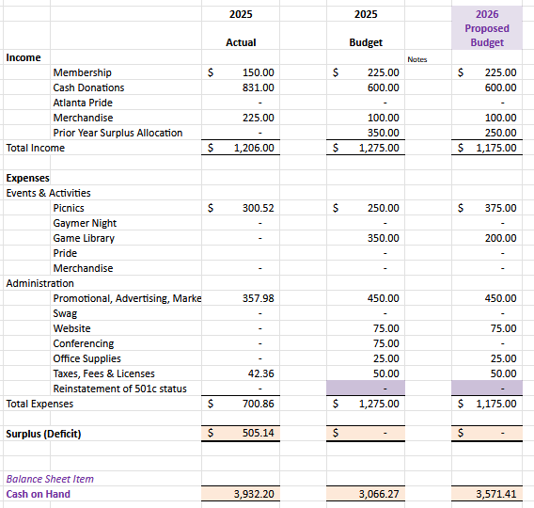
Task: Select the Pride expense label
Action: coord(65,253)
